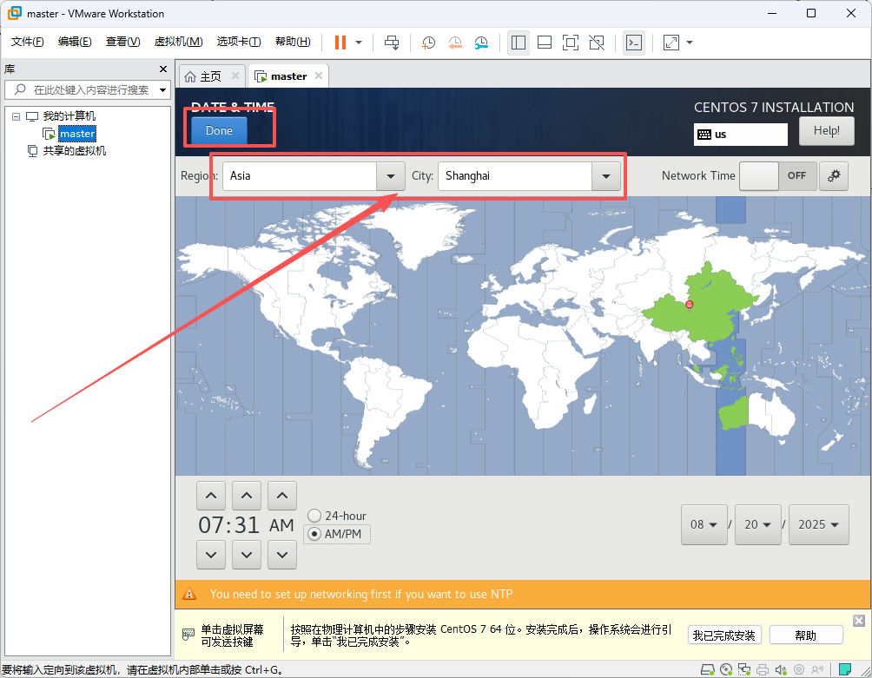Collapse the 我的计算机 tree node

pos(17,116)
